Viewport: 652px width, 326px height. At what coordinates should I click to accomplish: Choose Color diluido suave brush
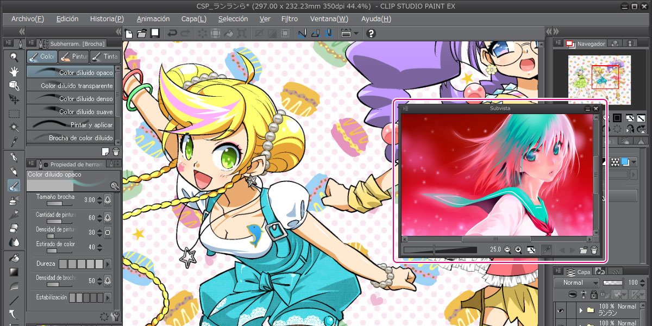click(x=71, y=111)
